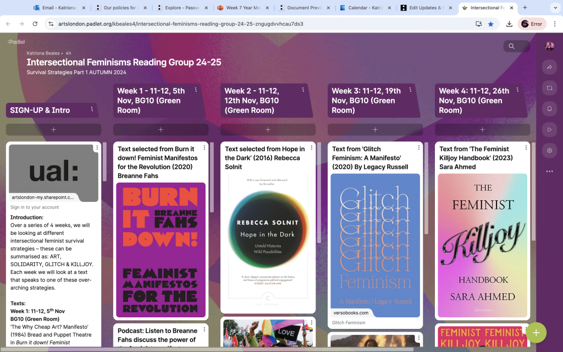Open options menu for Week 1 section
This screenshot has height=352, width=563.
[x=196, y=90]
